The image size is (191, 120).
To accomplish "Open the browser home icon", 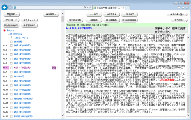I will click(179, 8).
